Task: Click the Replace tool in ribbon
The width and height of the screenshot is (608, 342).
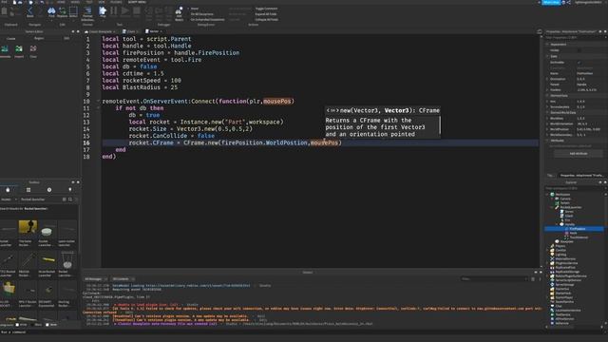Action: point(62,12)
